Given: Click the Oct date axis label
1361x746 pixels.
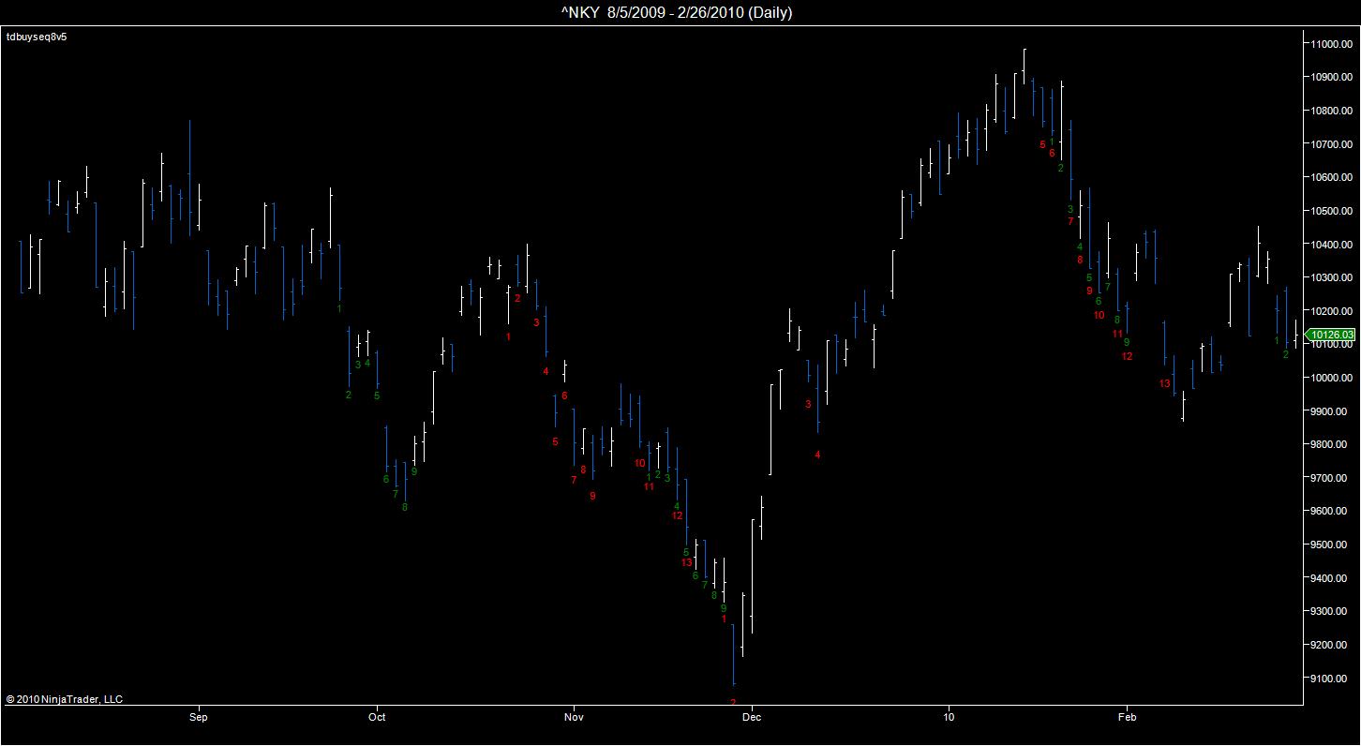Looking at the screenshot, I should pyautogui.click(x=377, y=718).
